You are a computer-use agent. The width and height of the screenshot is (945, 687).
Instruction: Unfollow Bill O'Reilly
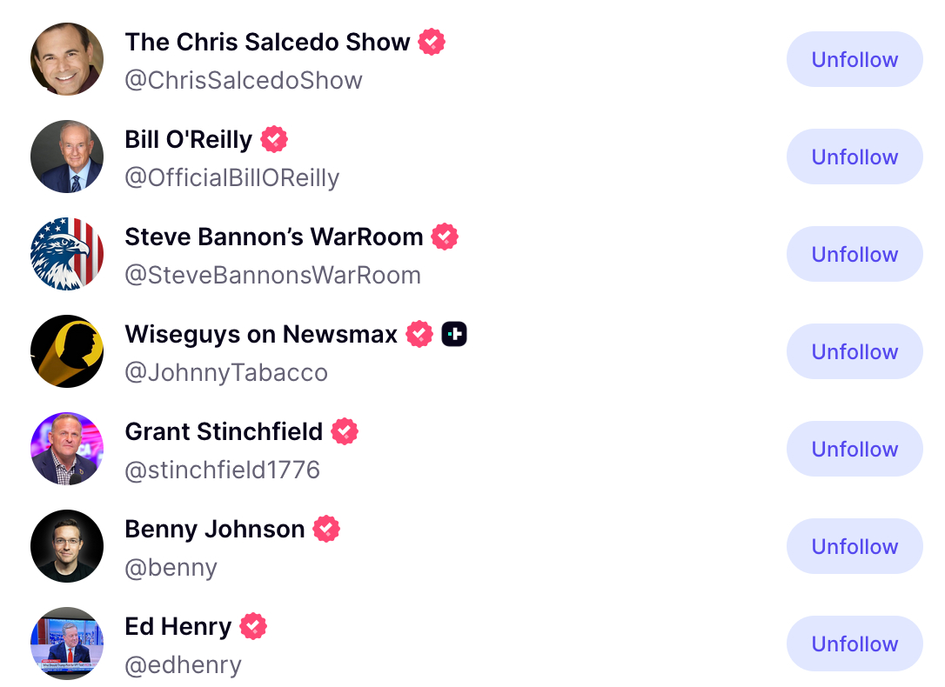pos(855,157)
